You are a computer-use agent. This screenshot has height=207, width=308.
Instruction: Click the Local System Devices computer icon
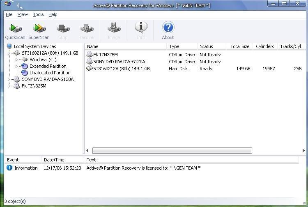point(9,46)
